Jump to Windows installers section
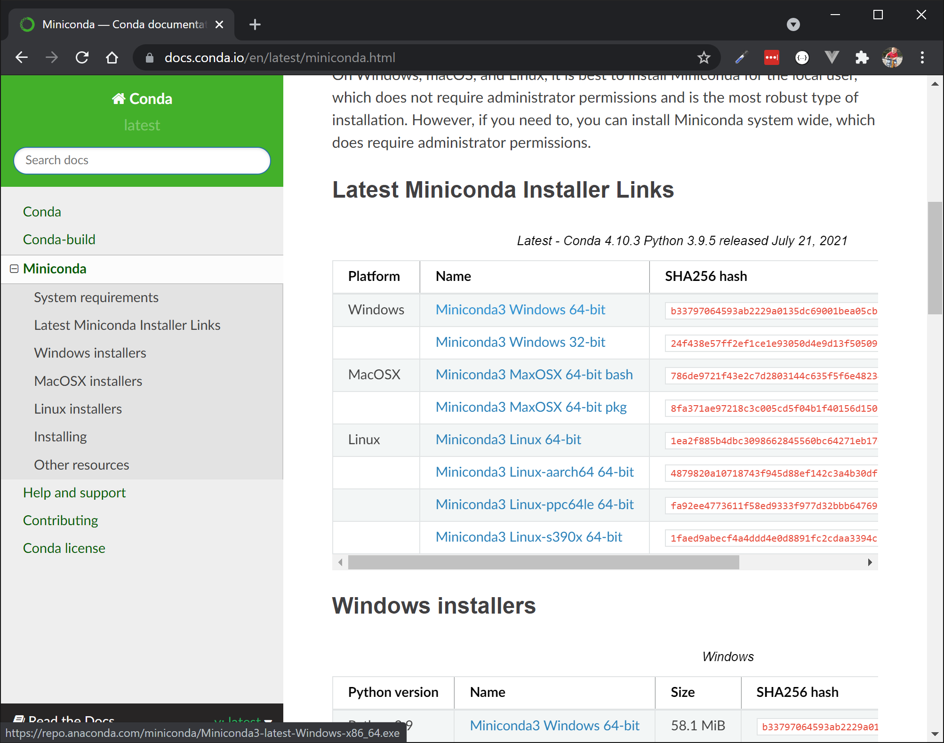This screenshot has height=743, width=944. coord(90,353)
